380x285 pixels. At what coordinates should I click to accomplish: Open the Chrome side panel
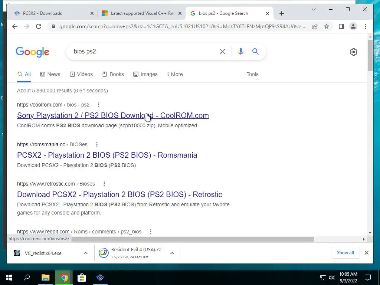pos(341,26)
